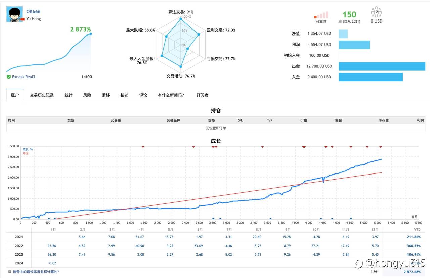Click the 库存费 column header
Viewport: 430px width, 278px height.
tap(383, 120)
